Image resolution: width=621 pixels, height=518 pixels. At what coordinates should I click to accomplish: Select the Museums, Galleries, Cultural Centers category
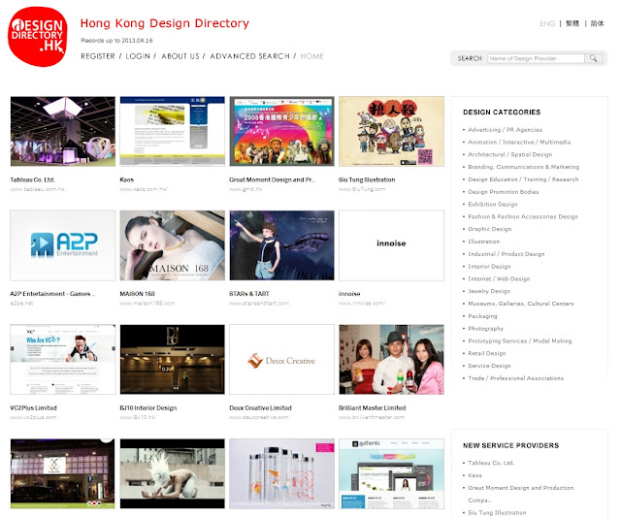[521, 304]
